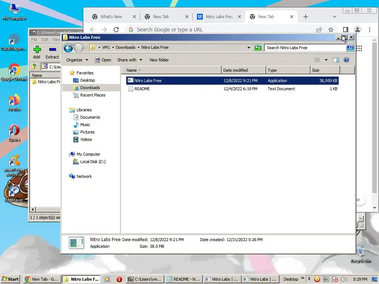Image resolution: width=379 pixels, height=284 pixels.
Task: Bookmark this page with star icon
Action: (331, 30)
